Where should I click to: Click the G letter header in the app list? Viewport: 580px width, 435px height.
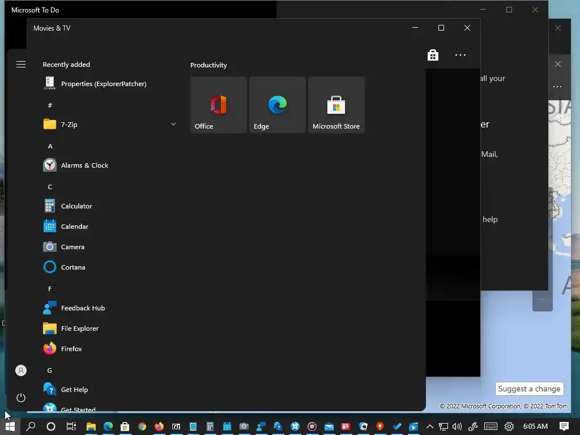pyautogui.click(x=50, y=370)
